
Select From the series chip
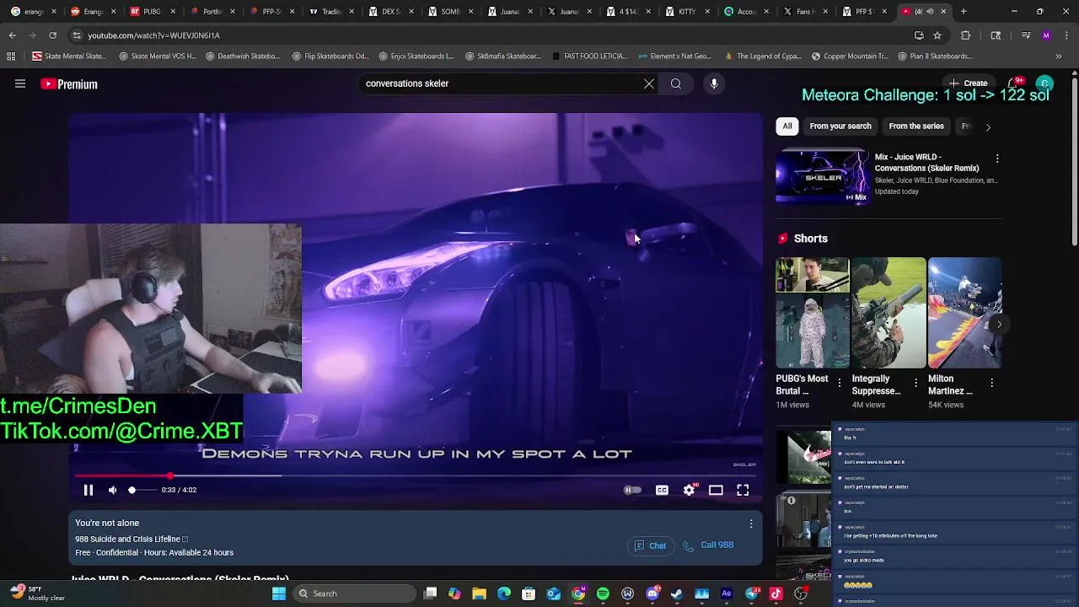(916, 126)
